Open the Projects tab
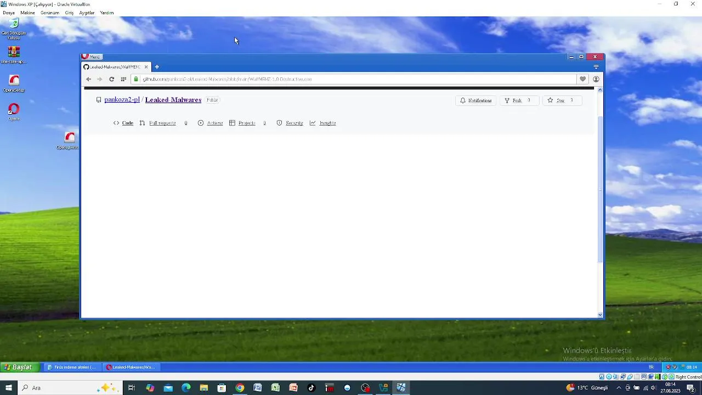 [x=247, y=123]
